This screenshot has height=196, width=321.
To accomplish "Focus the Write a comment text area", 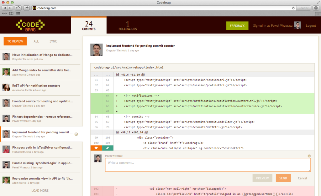I will tap(208, 165).
